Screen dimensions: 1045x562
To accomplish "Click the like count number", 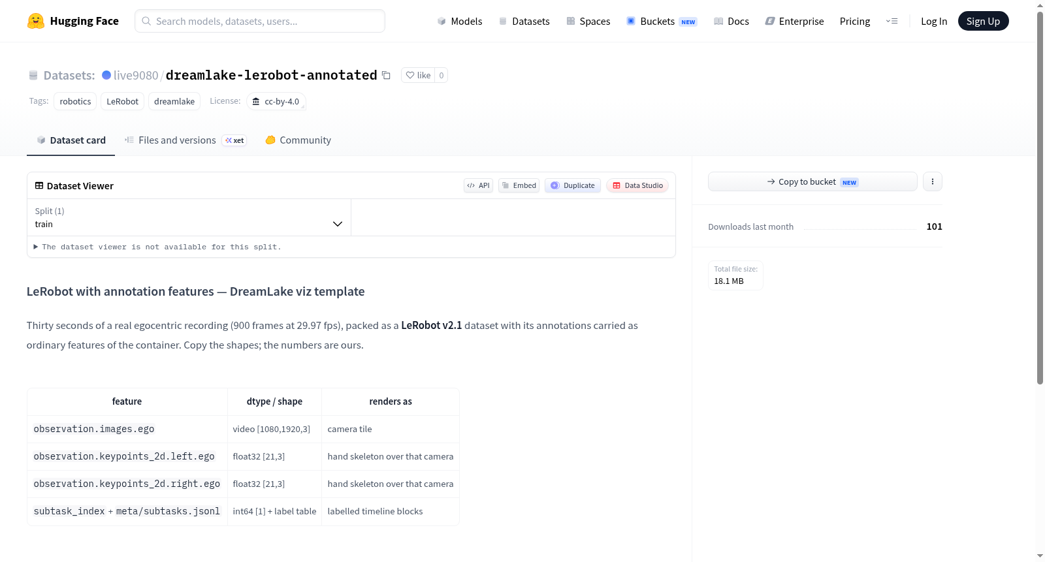I will pos(442,75).
